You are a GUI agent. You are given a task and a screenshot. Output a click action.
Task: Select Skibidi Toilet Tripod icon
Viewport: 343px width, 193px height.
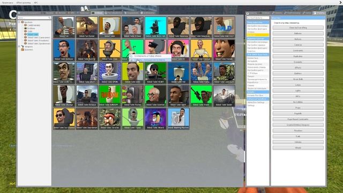[132, 119]
